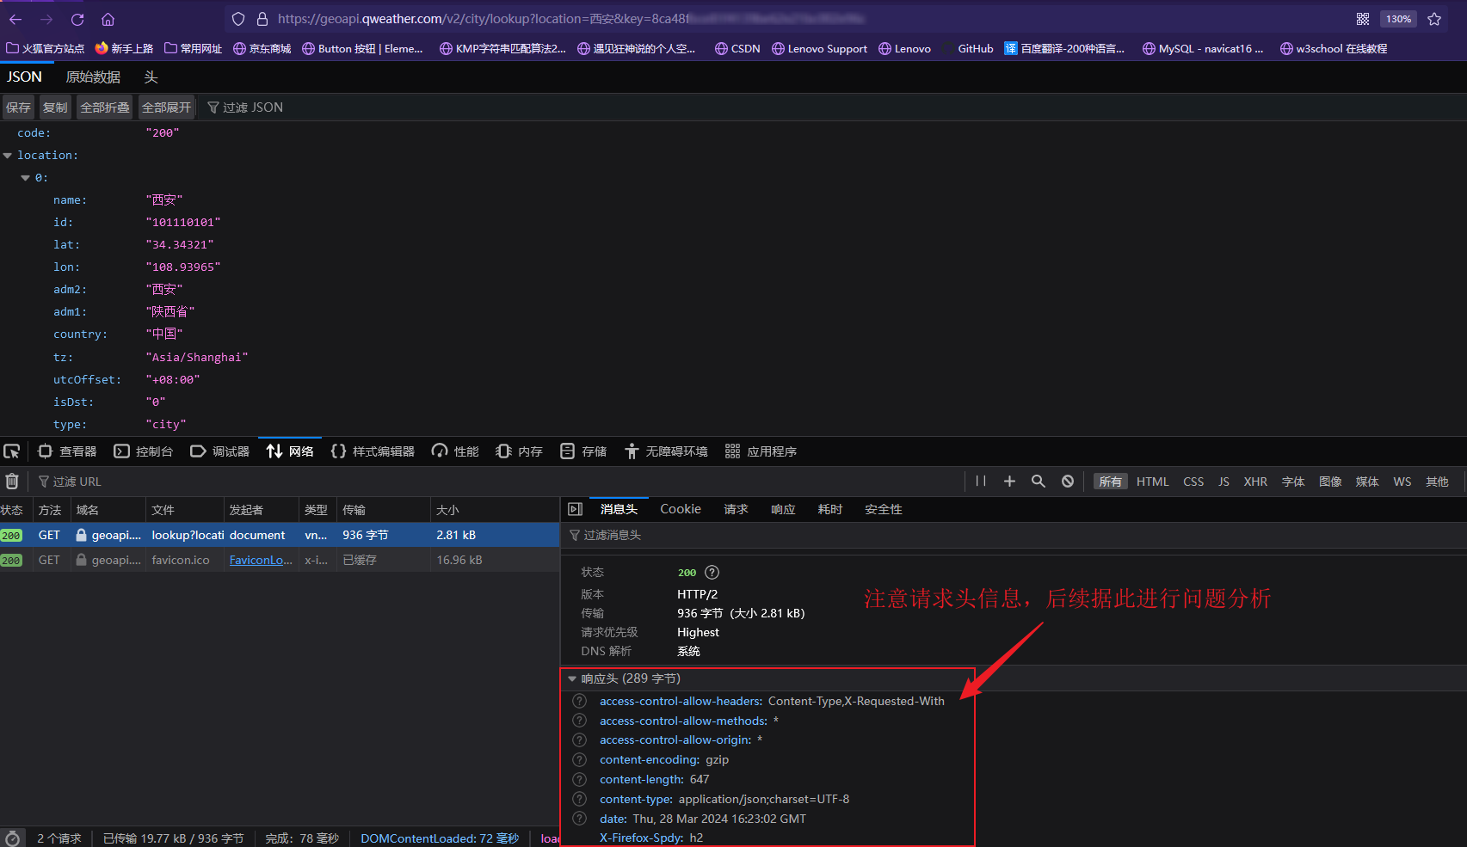Click 全部折叠 to collapse all JSON nodes
The width and height of the screenshot is (1467, 847).
pos(105,107)
